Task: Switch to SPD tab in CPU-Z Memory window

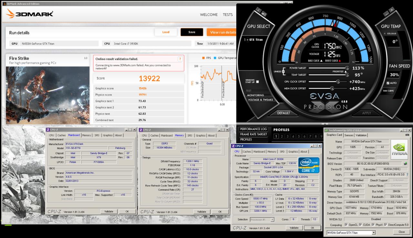Action: pos(190,135)
